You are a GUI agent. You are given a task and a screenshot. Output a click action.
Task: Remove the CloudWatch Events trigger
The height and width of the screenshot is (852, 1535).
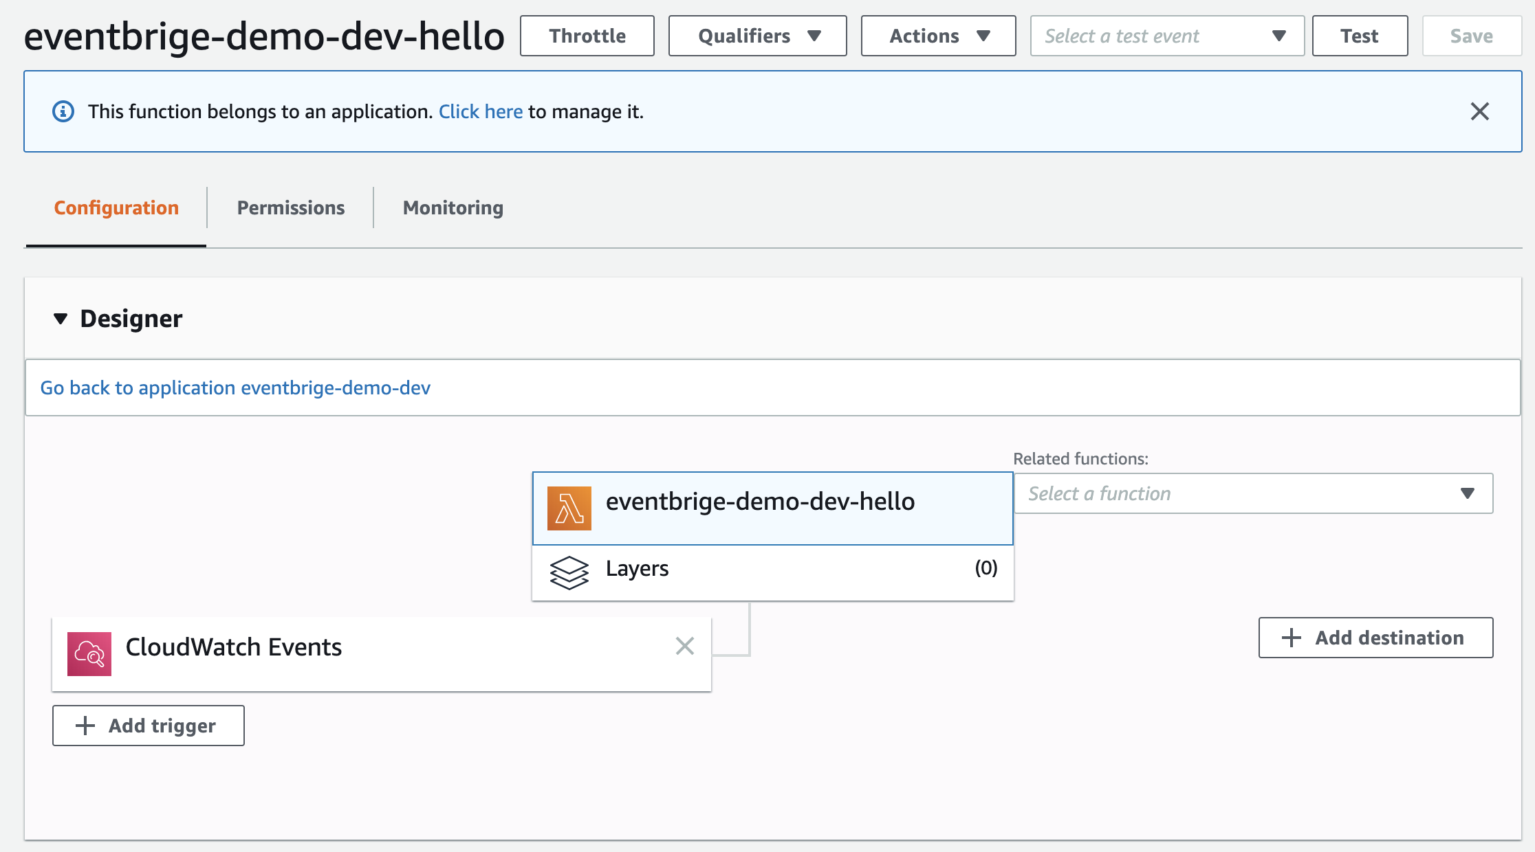pyautogui.click(x=684, y=646)
